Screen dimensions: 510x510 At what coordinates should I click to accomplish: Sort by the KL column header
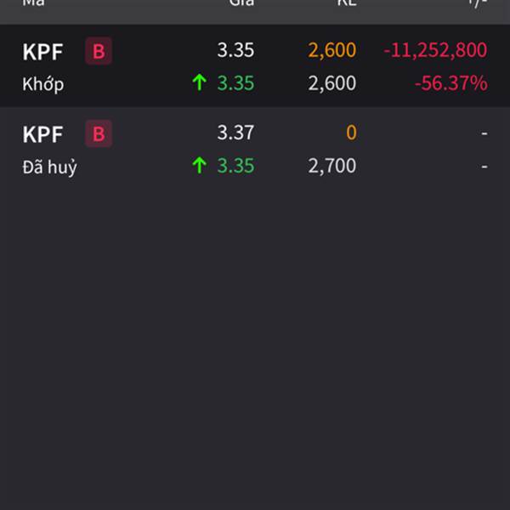347,3
